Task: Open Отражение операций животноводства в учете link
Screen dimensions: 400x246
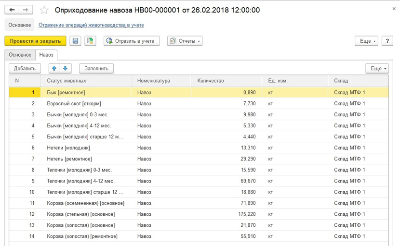Action: click(x=91, y=25)
